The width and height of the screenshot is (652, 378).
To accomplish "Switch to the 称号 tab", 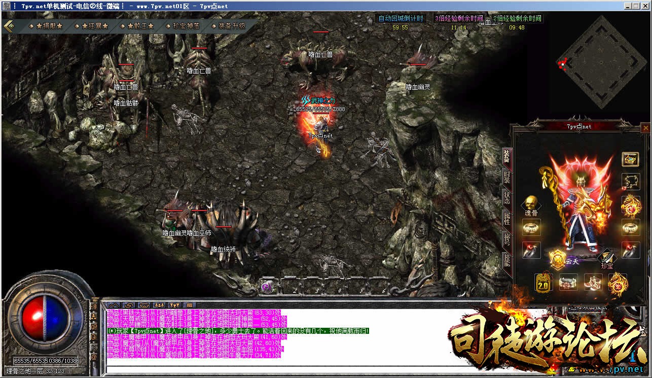I will (x=506, y=239).
